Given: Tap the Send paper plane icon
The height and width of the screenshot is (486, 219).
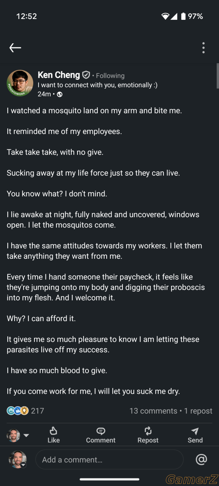Looking at the screenshot, I should [x=195, y=431].
